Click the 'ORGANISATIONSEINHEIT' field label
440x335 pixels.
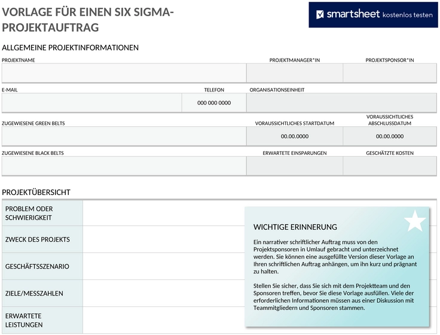coord(277,90)
